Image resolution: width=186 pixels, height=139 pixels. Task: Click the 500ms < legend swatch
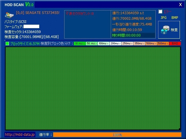click(163, 44)
